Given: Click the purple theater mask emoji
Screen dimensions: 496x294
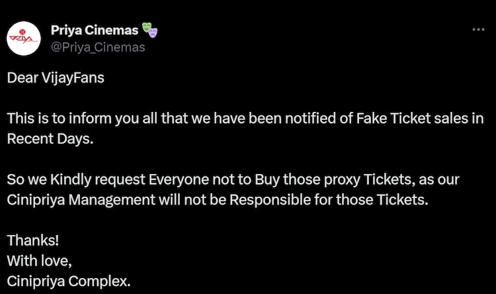Looking at the screenshot, I should coord(153,32).
